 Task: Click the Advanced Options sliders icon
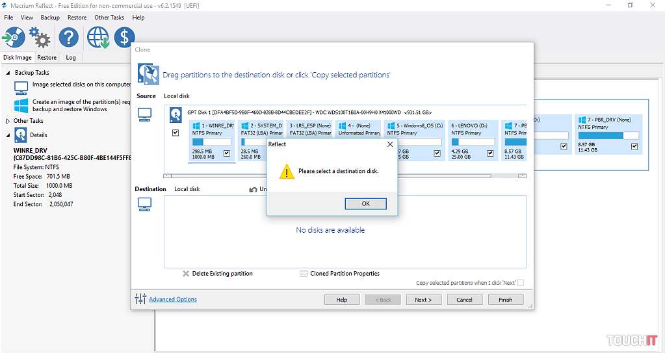click(x=140, y=299)
